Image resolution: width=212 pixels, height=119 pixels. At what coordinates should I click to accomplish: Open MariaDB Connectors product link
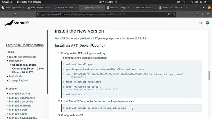tap(21, 101)
